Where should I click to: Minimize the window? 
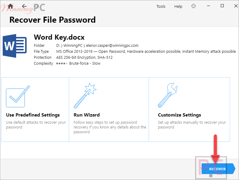pyautogui.click(x=208, y=6)
